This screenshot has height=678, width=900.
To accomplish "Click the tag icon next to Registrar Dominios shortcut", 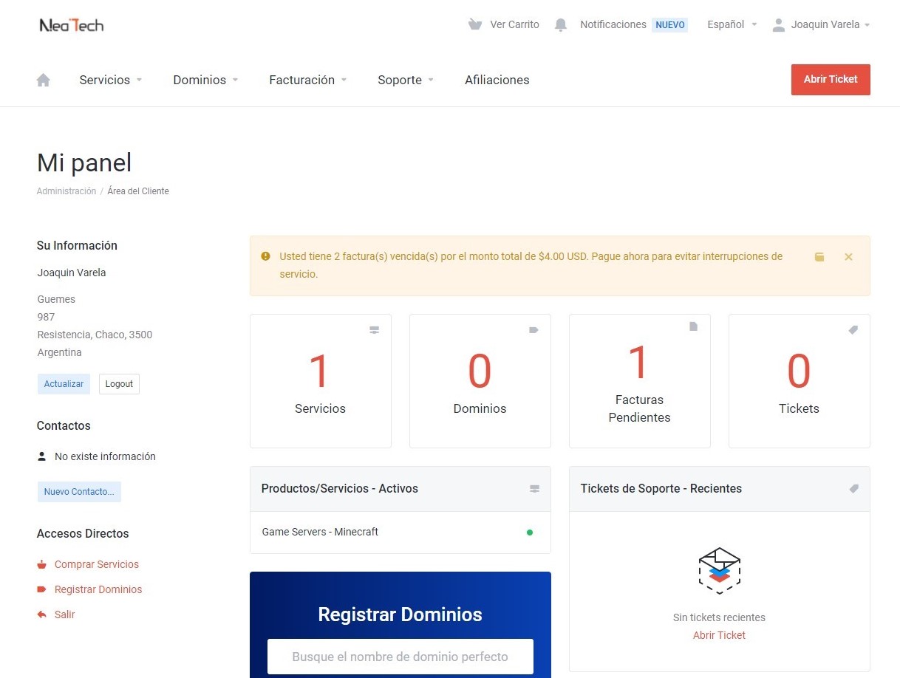I will (x=42, y=589).
